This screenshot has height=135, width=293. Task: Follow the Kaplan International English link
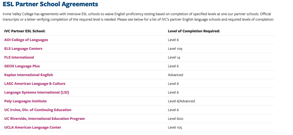tap(28, 75)
